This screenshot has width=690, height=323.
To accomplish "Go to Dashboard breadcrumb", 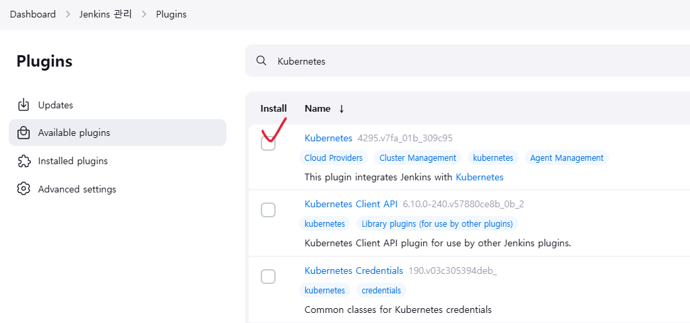I will (x=33, y=14).
